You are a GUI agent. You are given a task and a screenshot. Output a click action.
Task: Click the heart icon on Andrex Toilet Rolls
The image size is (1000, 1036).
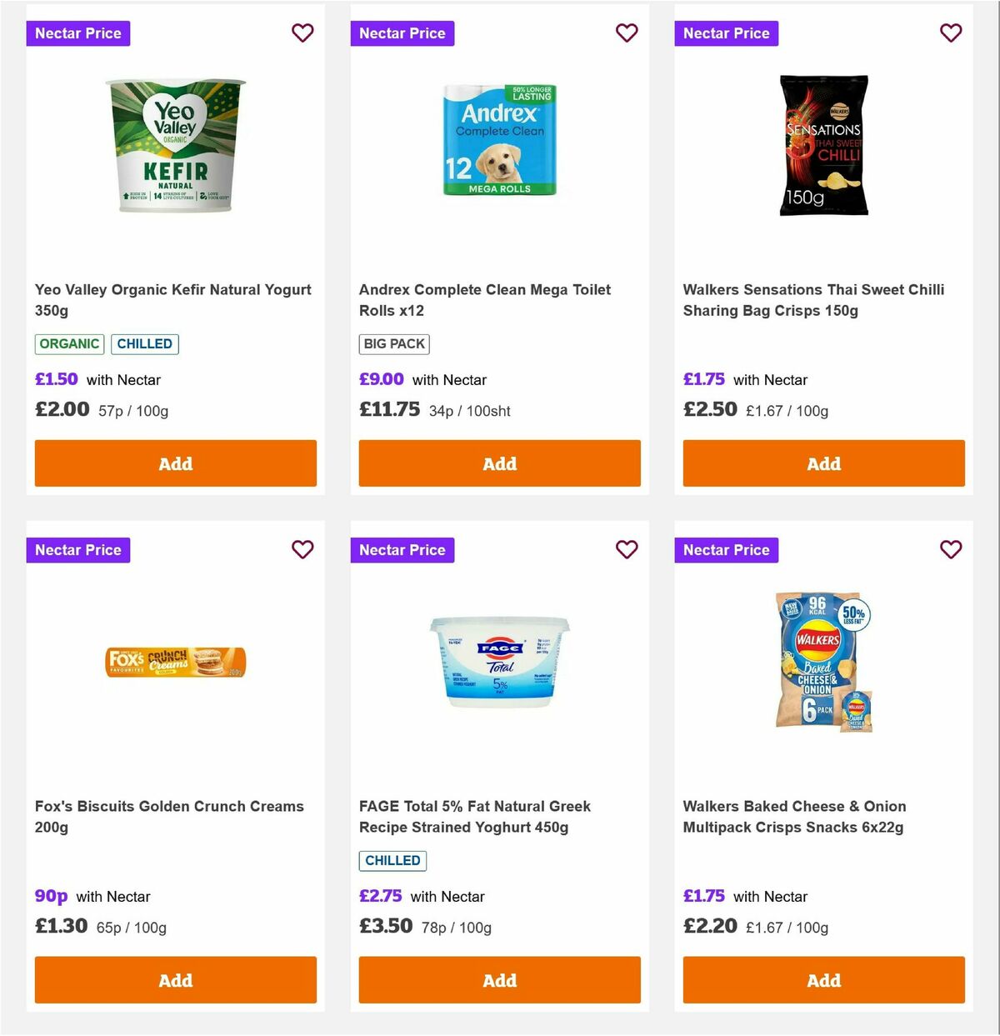click(x=627, y=33)
